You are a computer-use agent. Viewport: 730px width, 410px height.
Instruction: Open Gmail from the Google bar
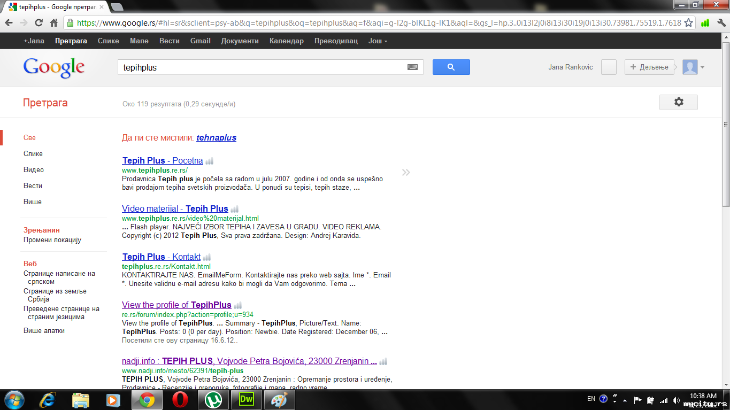click(x=201, y=41)
